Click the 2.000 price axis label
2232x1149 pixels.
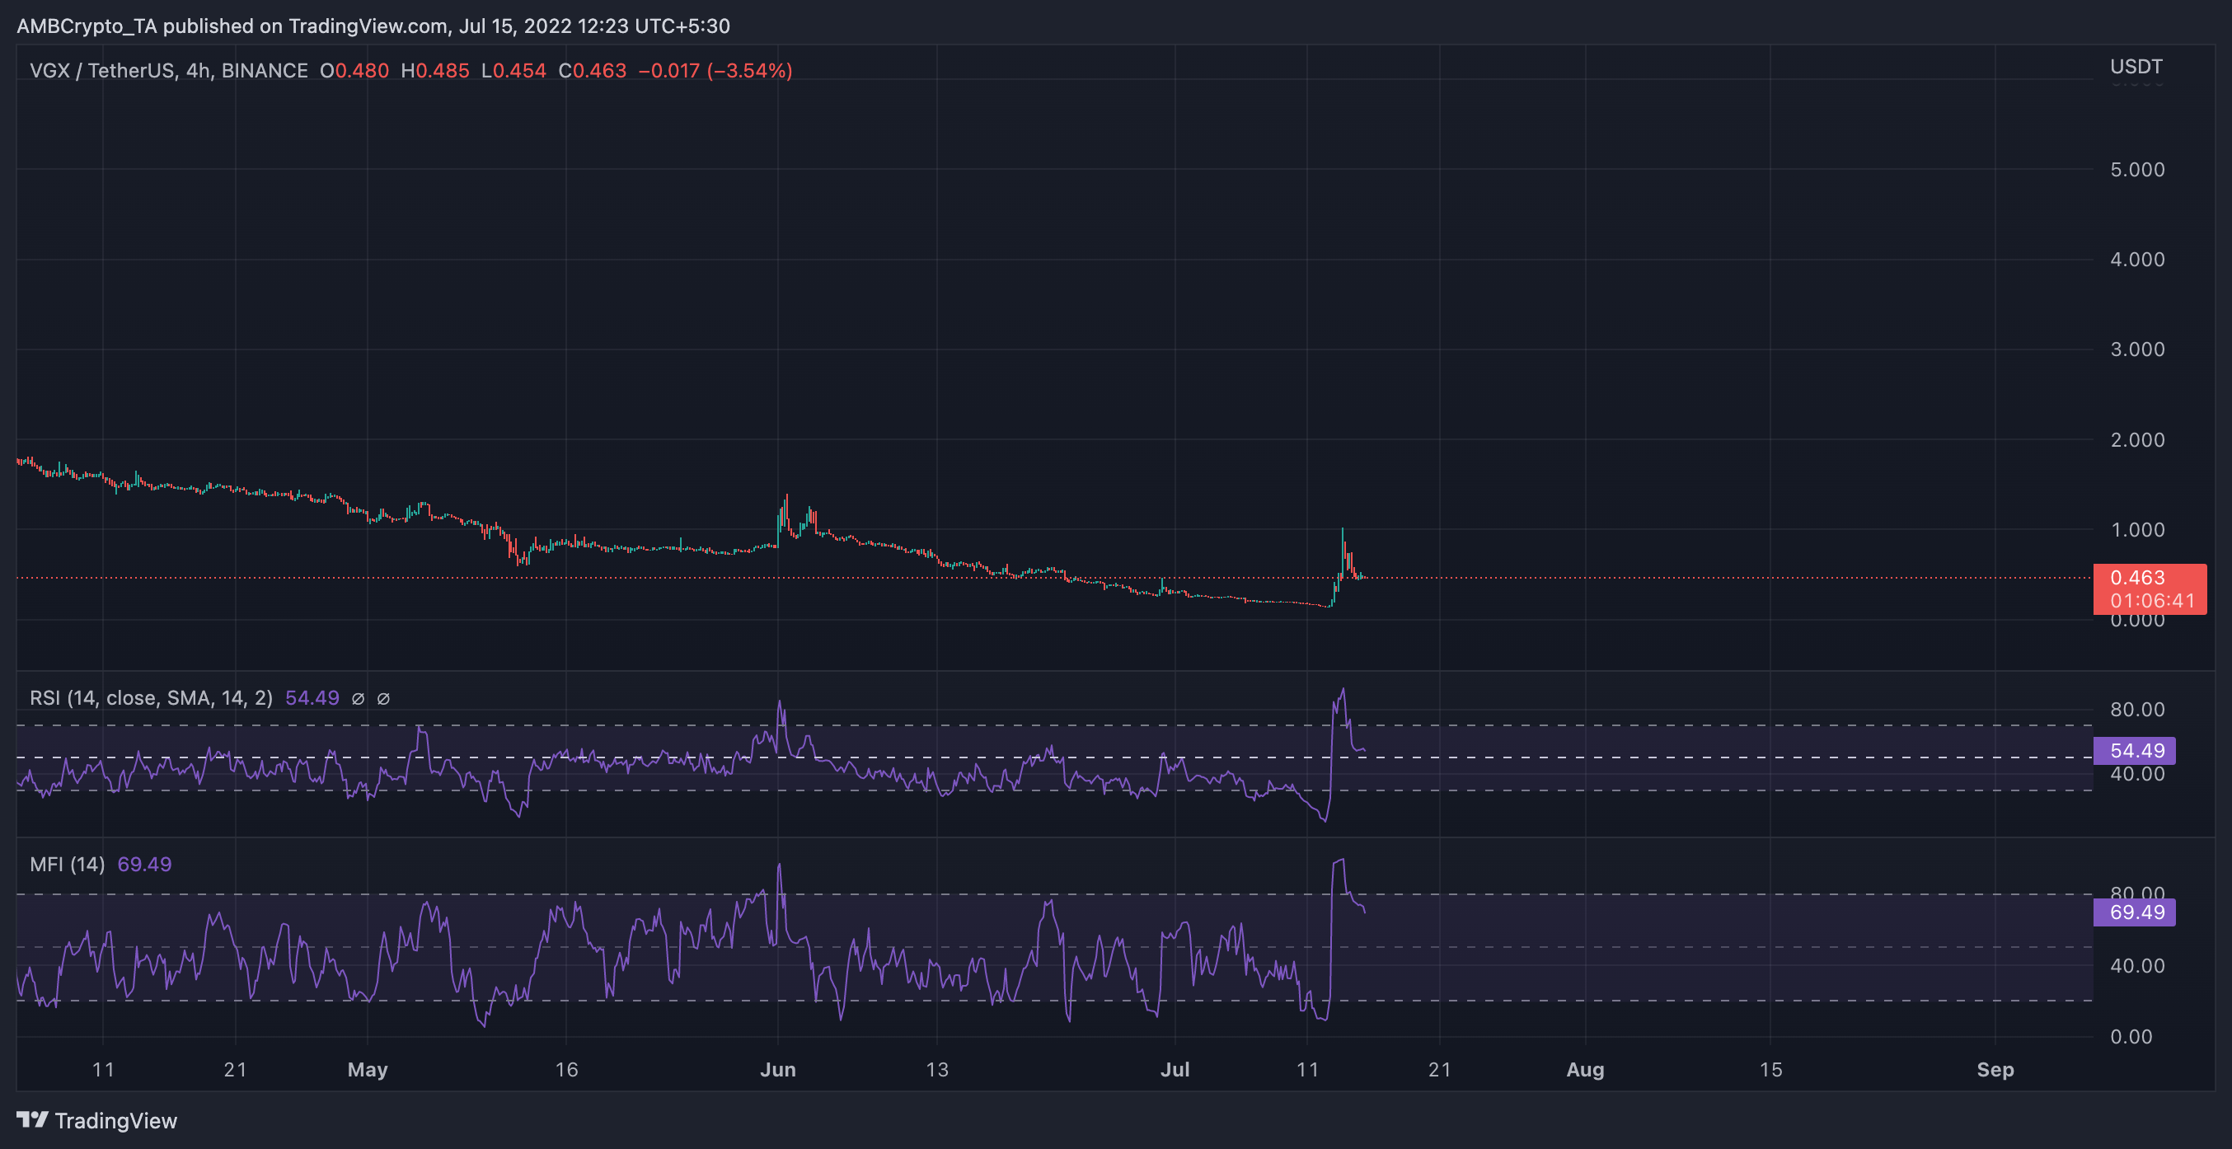pos(2136,439)
